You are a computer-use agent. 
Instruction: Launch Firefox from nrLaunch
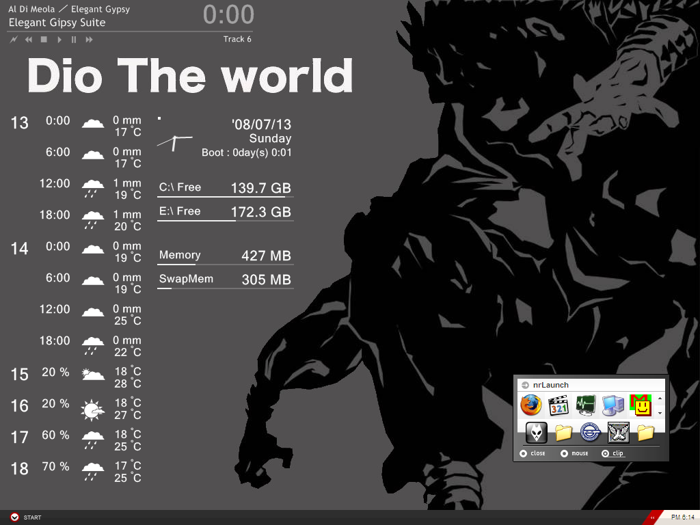pyautogui.click(x=530, y=405)
